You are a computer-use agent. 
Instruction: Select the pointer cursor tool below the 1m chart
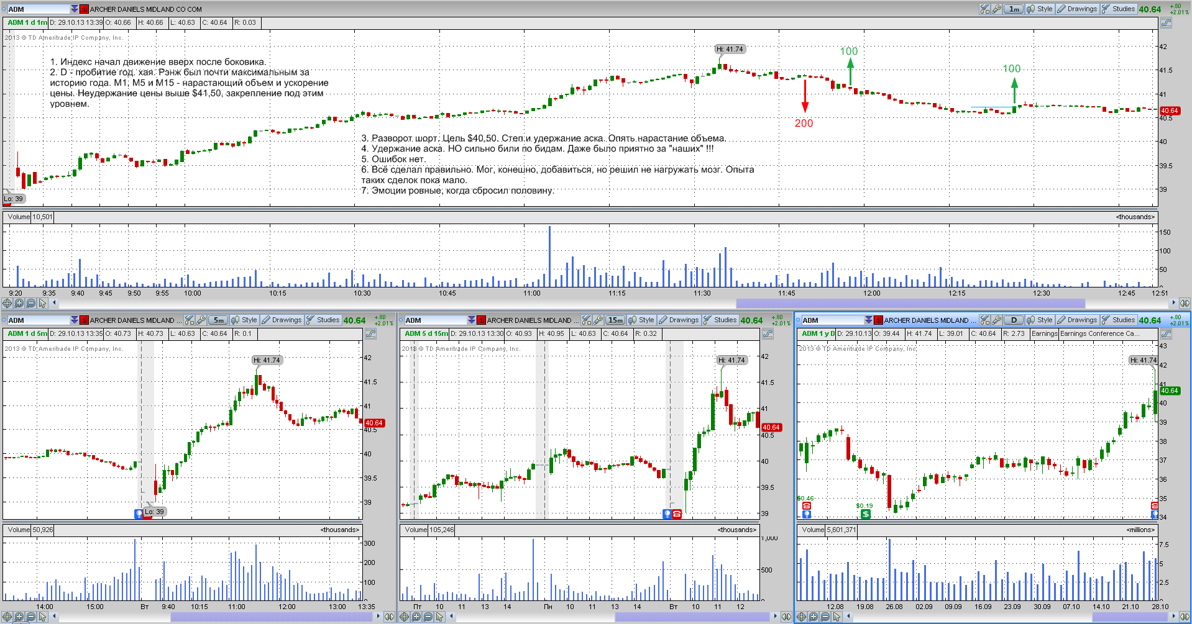(42, 303)
